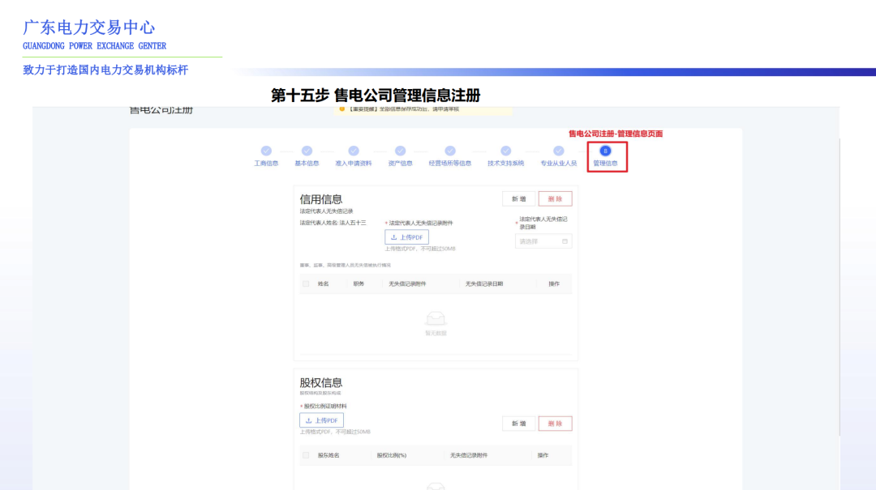Click the completed step circle above 资产信息
The width and height of the screenshot is (876, 490).
click(x=400, y=151)
